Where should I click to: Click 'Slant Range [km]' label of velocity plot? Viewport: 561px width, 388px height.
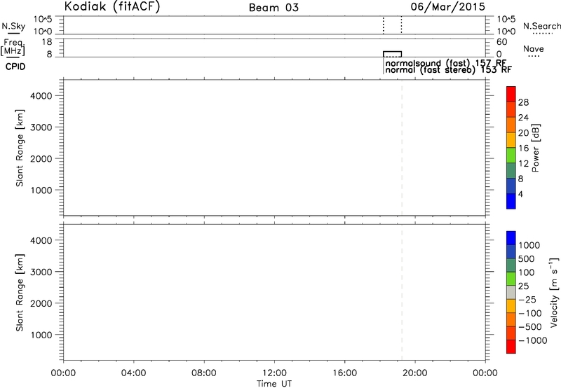pos(20,293)
